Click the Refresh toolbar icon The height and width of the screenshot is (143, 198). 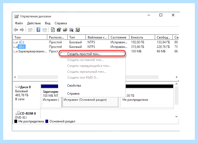(x=53, y=30)
